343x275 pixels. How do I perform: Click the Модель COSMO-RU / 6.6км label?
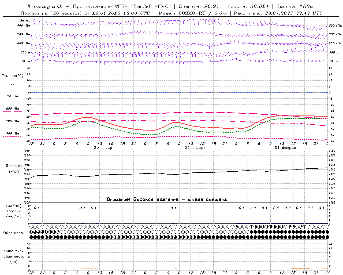tap(193, 13)
